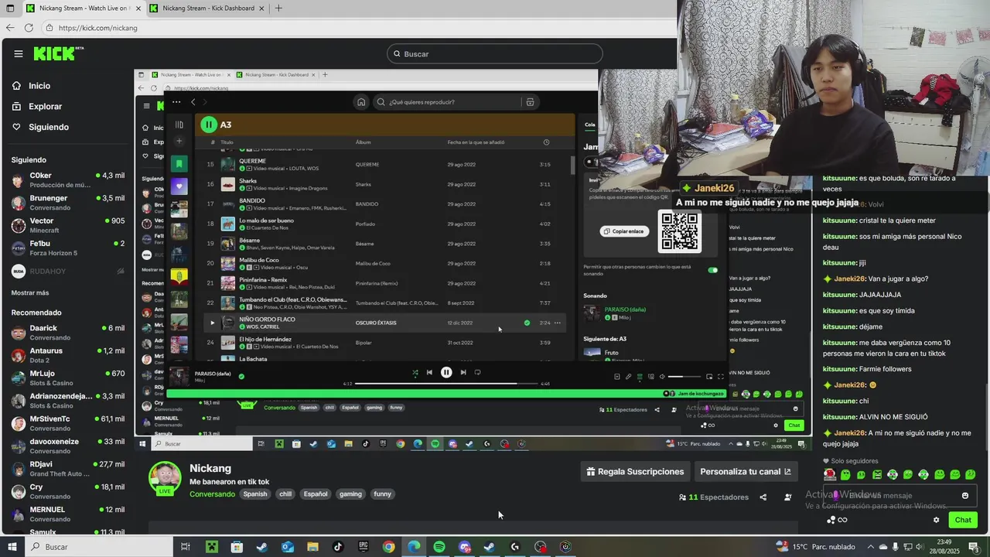The image size is (990, 557).
Task: Click Spotify create playlist plus icon
Action: click(179, 142)
